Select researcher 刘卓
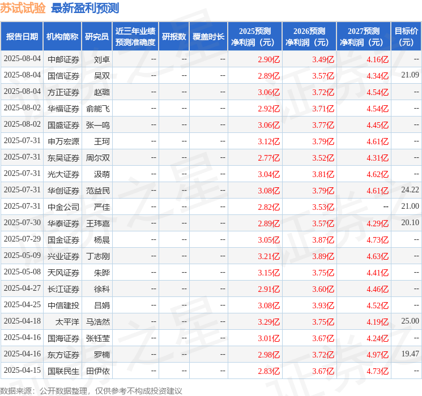Screen dimensions: 422x396 [102, 59]
